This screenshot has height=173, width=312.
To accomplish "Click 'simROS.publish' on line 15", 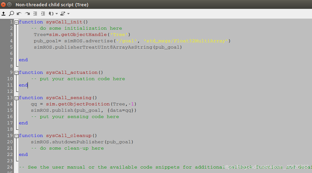I will pyautogui.click(x=52, y=110).
